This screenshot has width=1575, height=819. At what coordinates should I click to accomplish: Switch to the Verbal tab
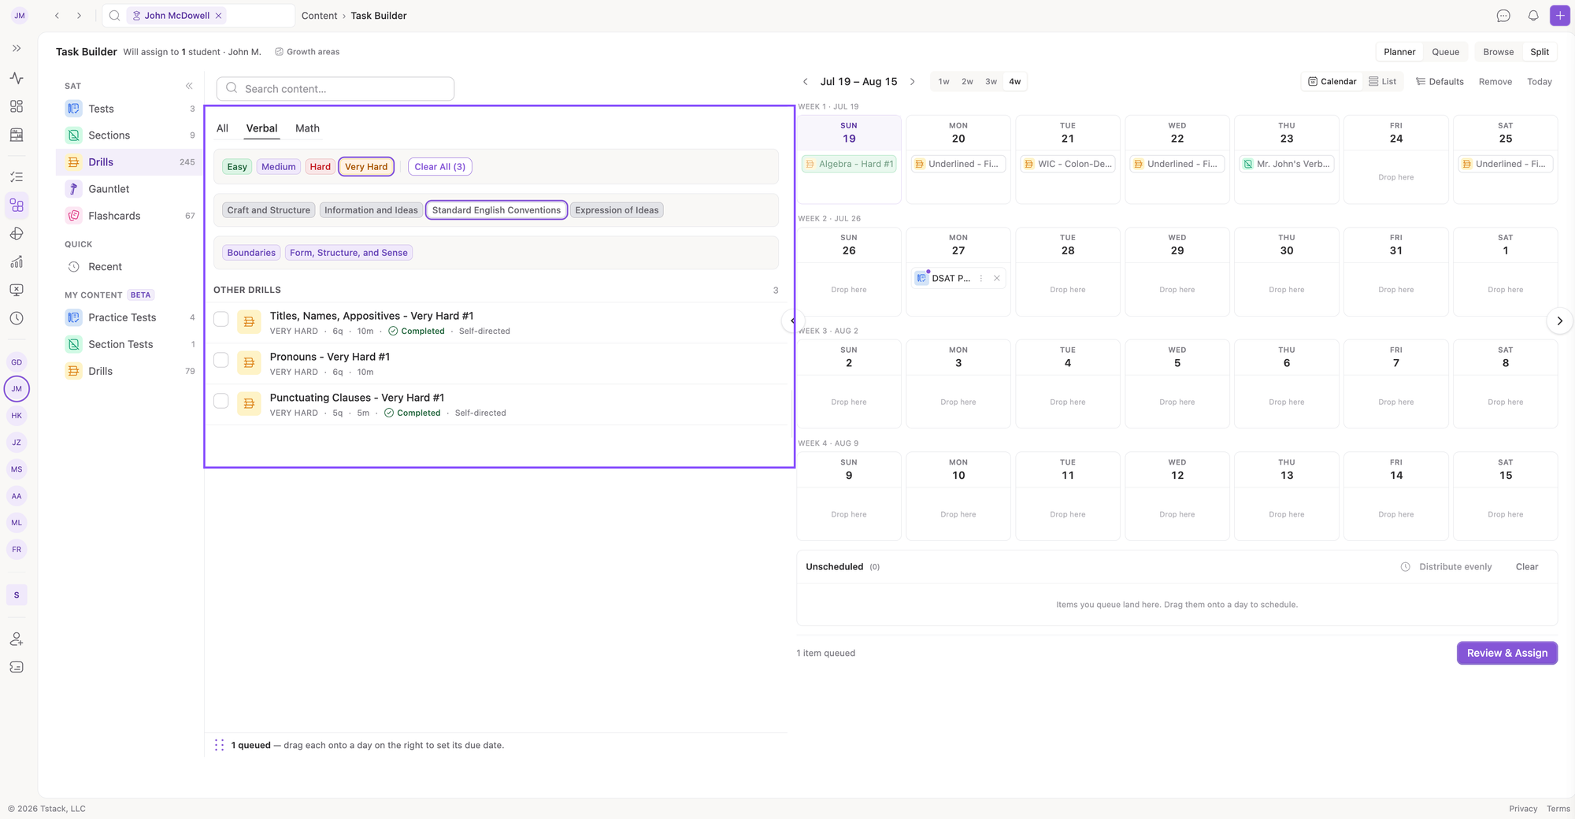point(261,128)
